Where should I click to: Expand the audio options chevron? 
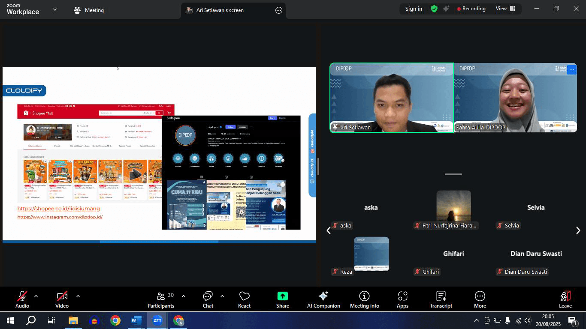(36, 296)
